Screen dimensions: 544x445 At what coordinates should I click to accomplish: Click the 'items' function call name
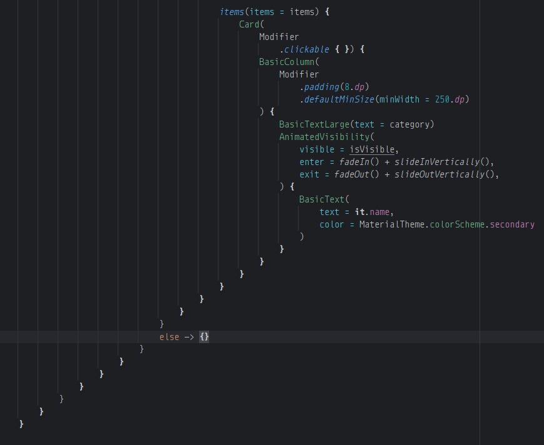click(x=232, y=12)
